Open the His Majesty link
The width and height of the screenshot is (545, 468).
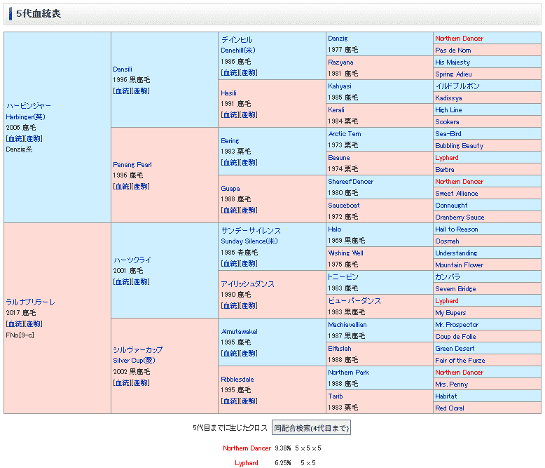click(x=453, y=62)
